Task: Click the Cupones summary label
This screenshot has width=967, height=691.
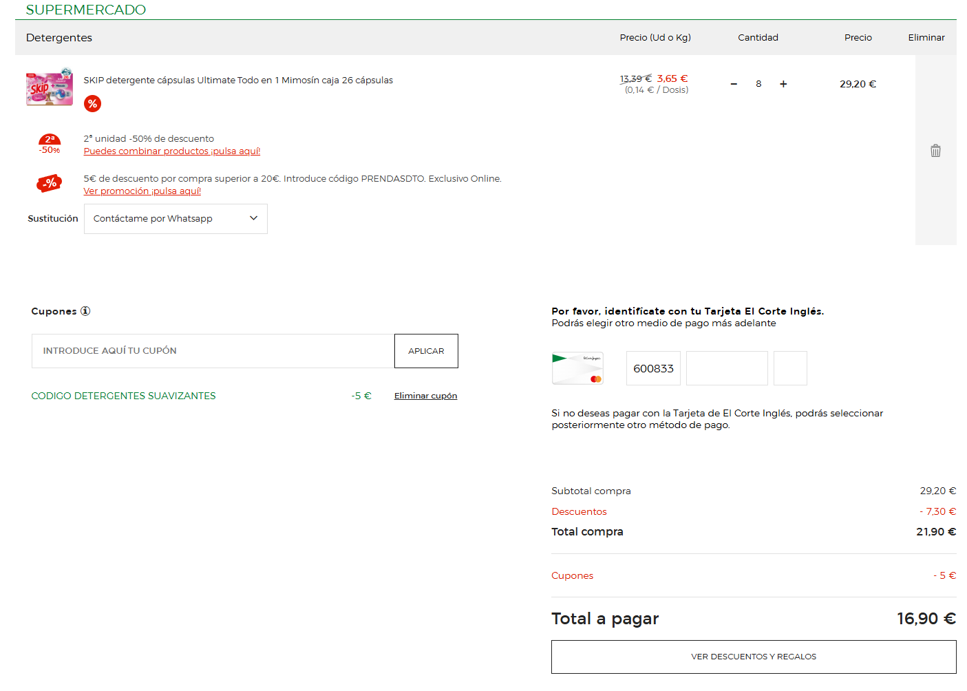Action: click(x=572, y=575)
